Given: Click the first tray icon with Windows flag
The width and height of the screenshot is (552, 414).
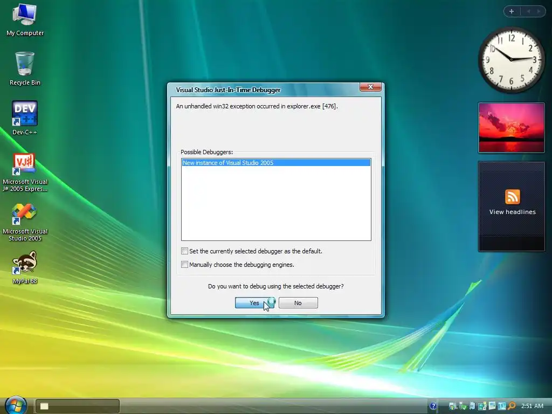Looking at the screenshot, I should click(x=453, y=406).
